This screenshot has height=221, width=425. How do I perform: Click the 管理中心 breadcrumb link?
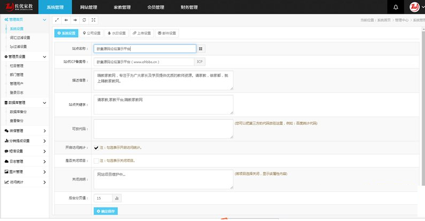401,20
